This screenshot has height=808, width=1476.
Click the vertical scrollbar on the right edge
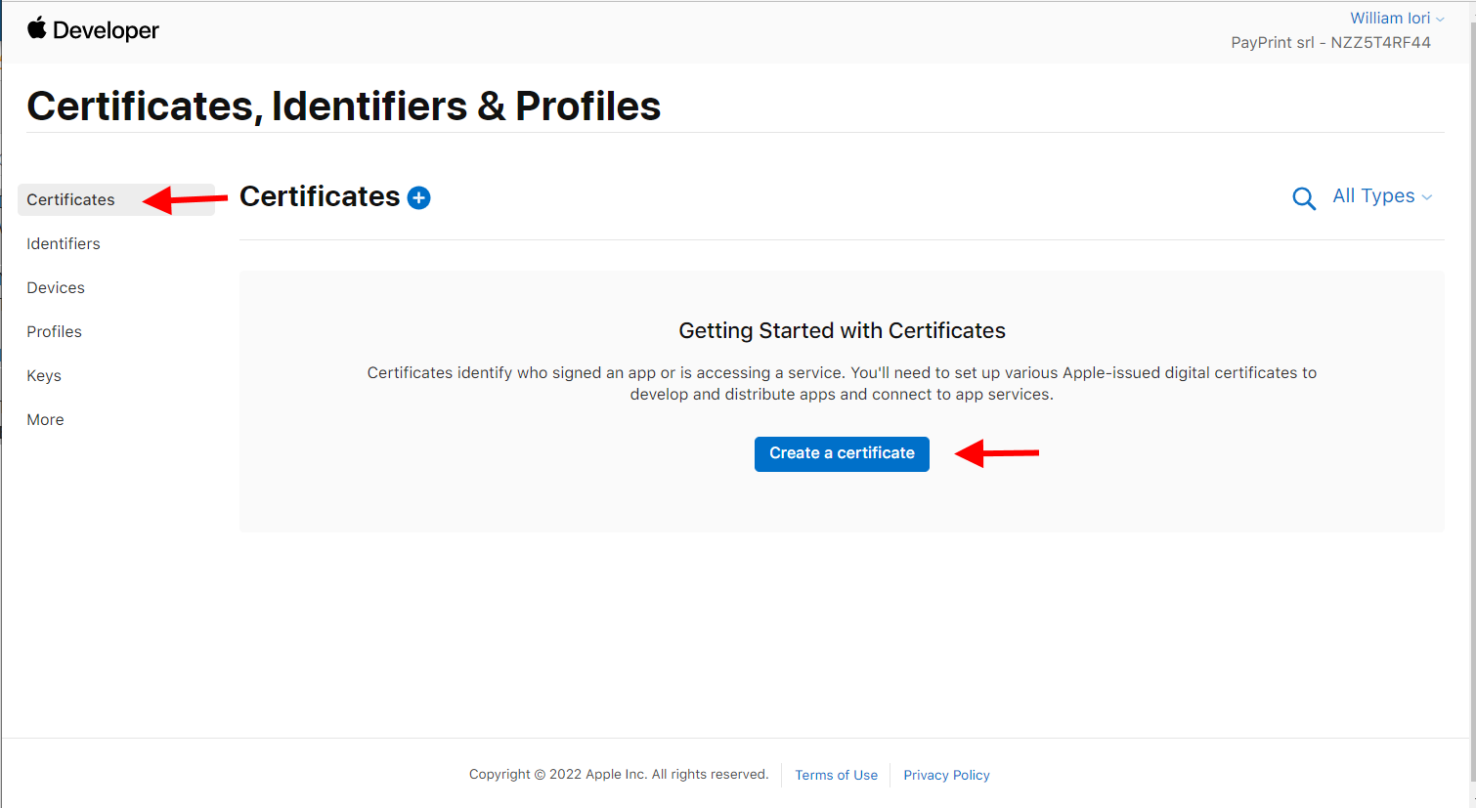[x=1471, y=391]
